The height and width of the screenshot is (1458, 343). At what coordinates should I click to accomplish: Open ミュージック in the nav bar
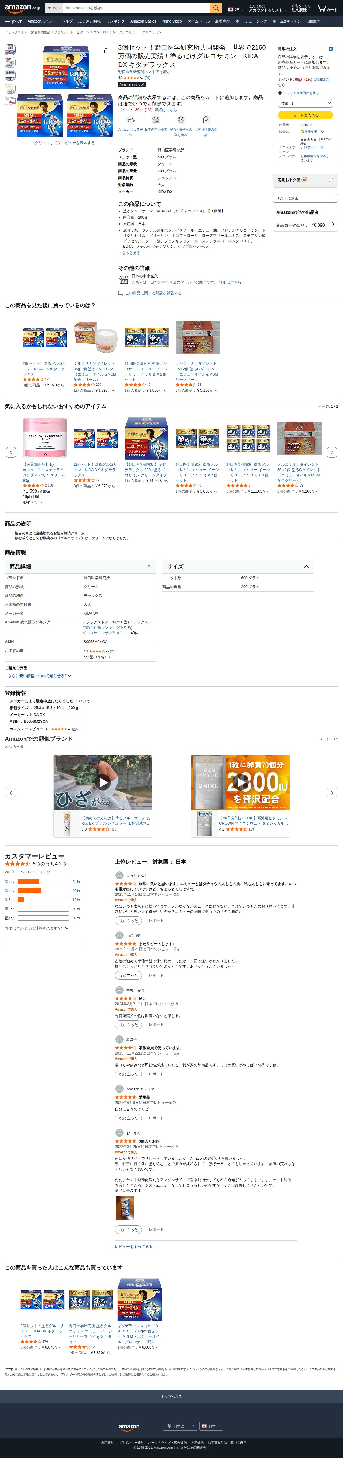tap(255, 21)
